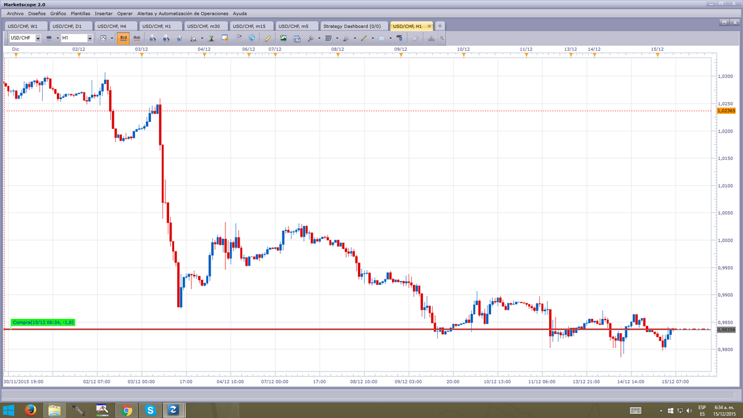Click the 0,98356 current price label
743x418 pixels.
tap(726, 330)
